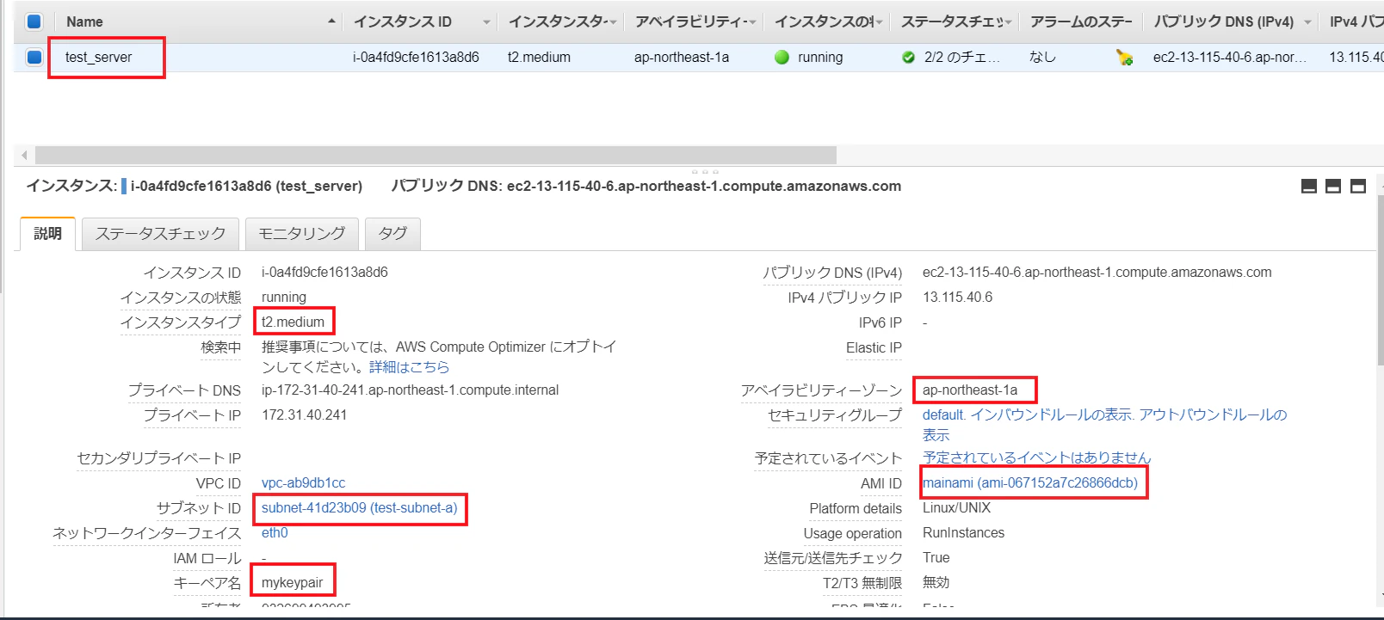Open the パブリック DNS (IPv4) column dropdown arrow

[x=1307, y=22]
